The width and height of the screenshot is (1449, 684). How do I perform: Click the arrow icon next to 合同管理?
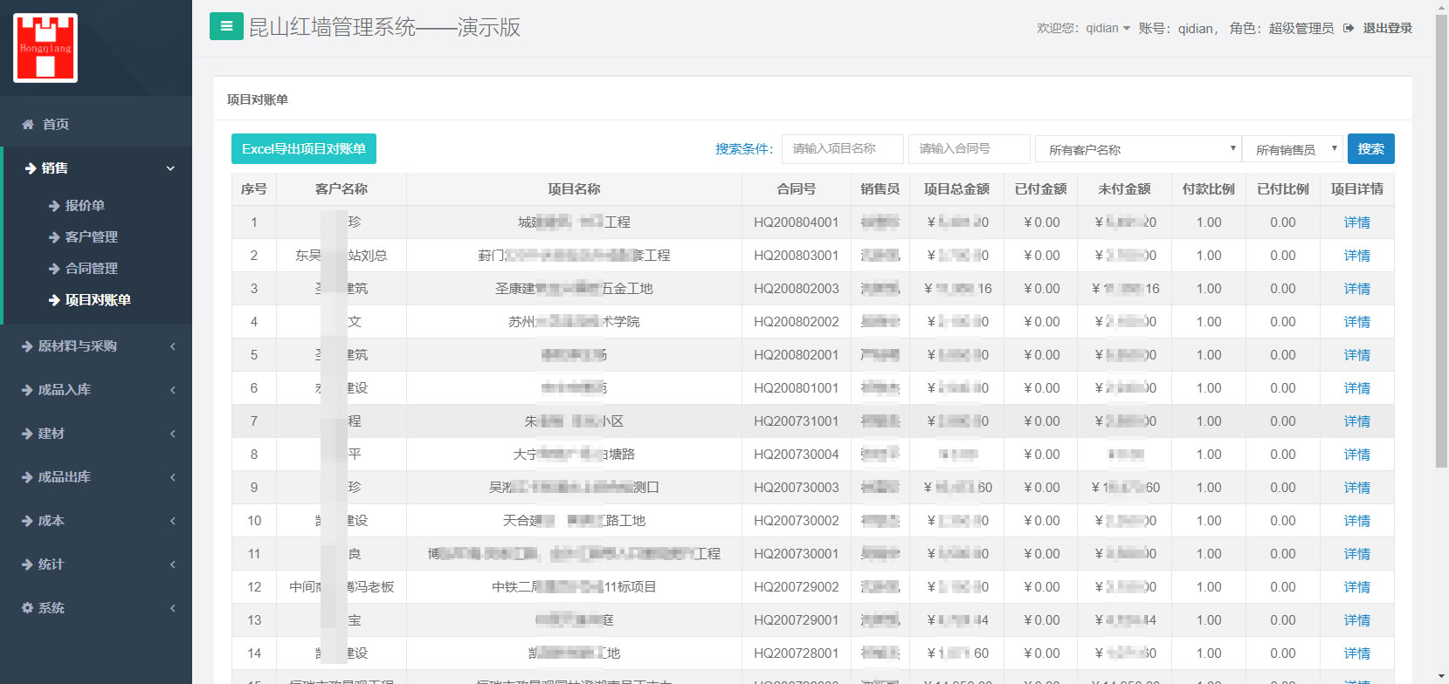point(54,269)
